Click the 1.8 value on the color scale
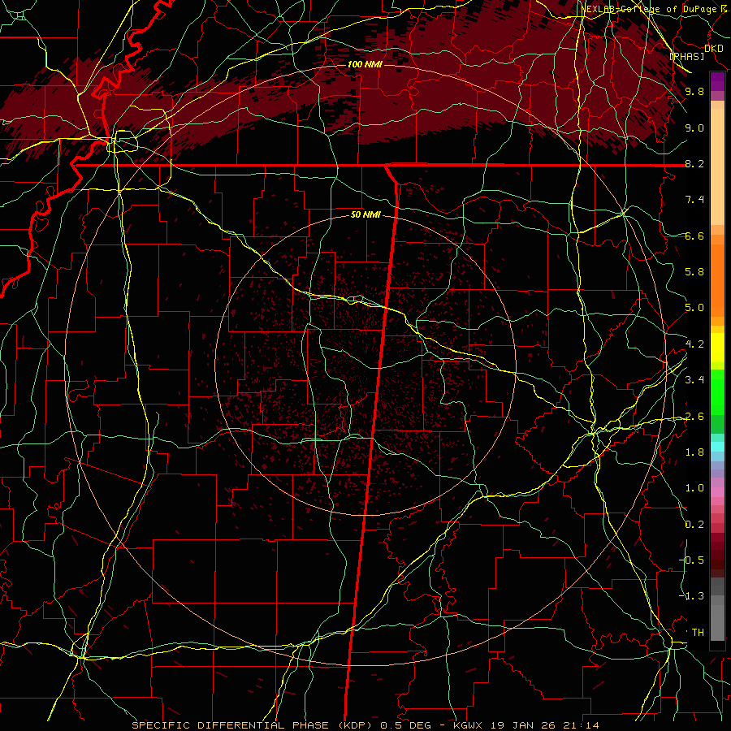The height and width of the screenshot is (731, 731). 694,452
